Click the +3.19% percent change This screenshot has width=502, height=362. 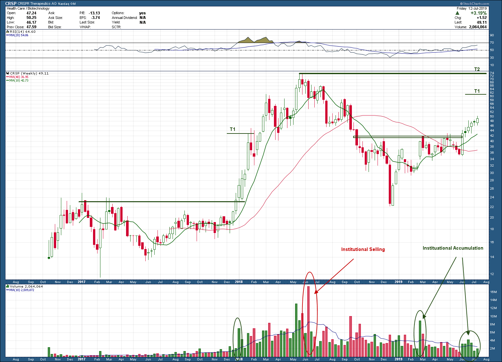pos(479,13)
